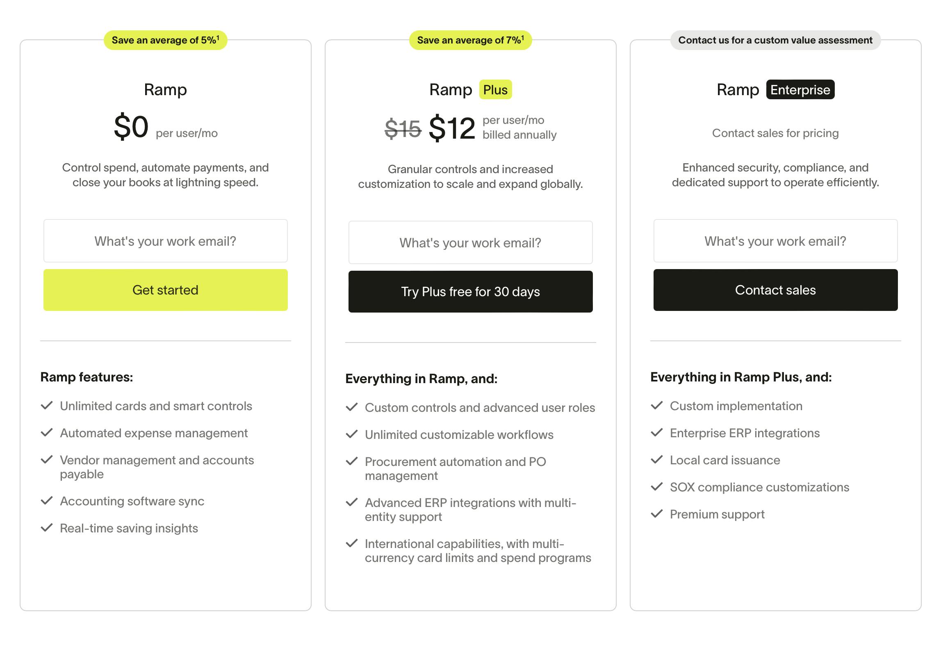Click the checkmark beside Accounting software sync
Viewport: 934px width, 653px height.
pos(47,501)
